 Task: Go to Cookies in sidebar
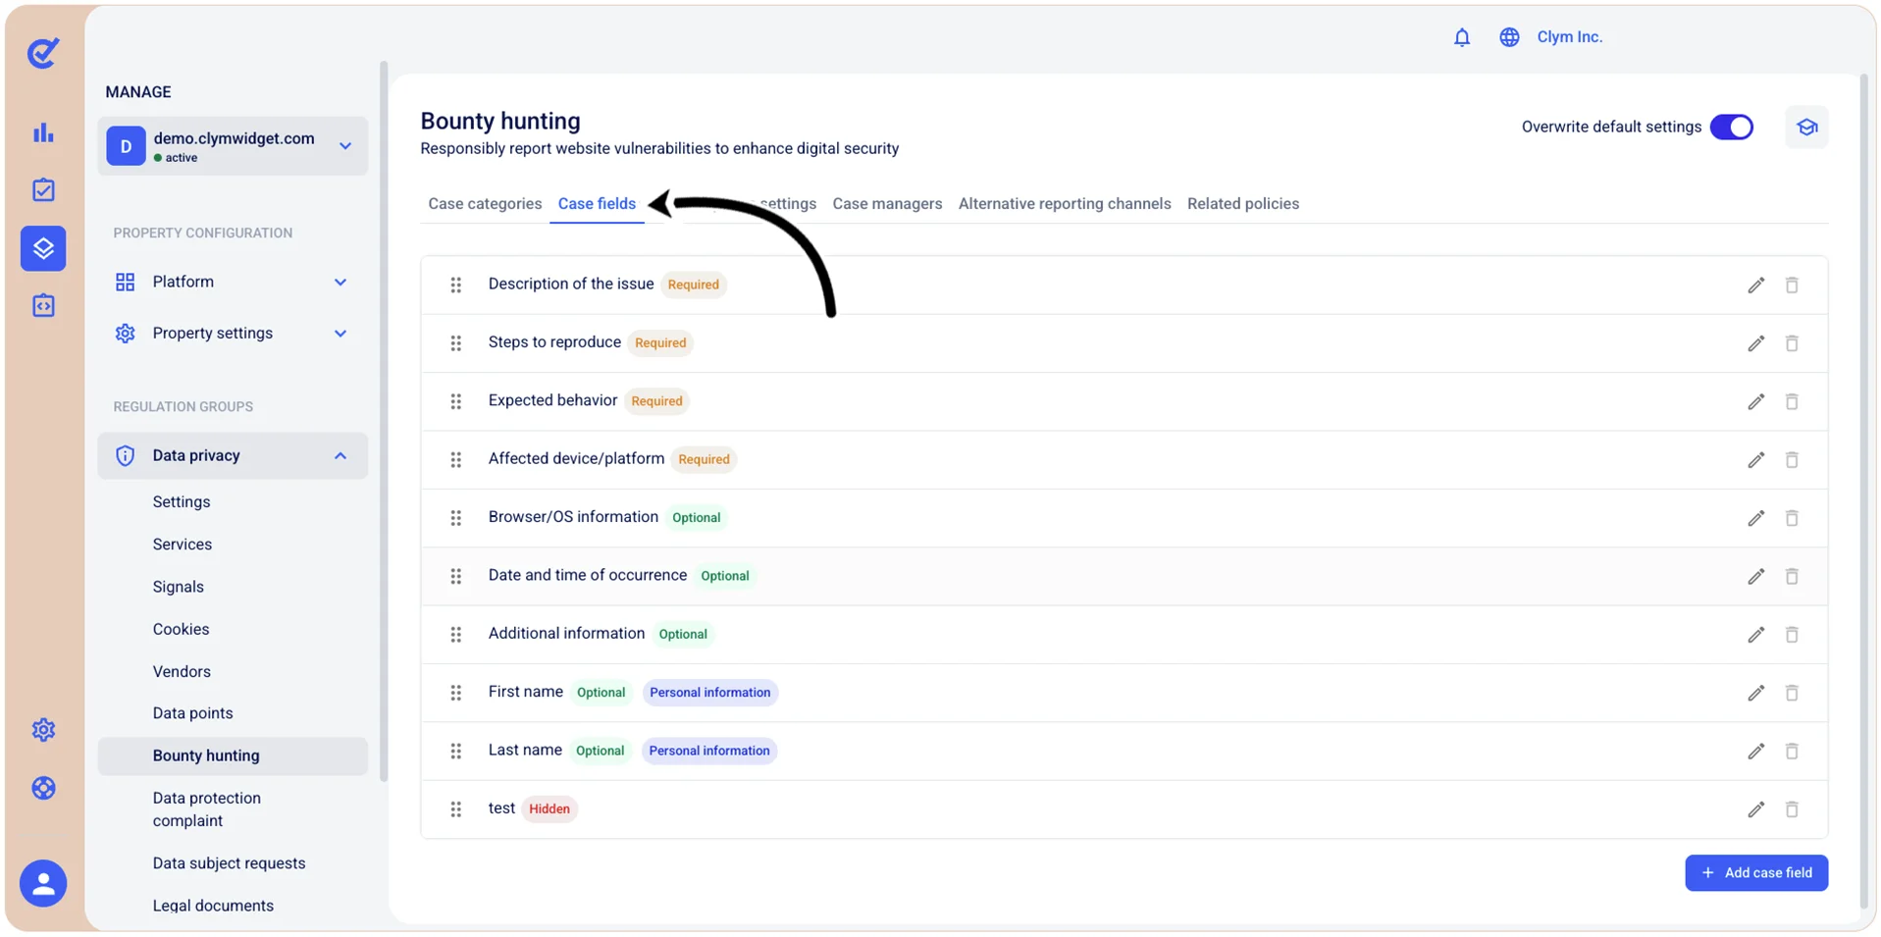182,629
